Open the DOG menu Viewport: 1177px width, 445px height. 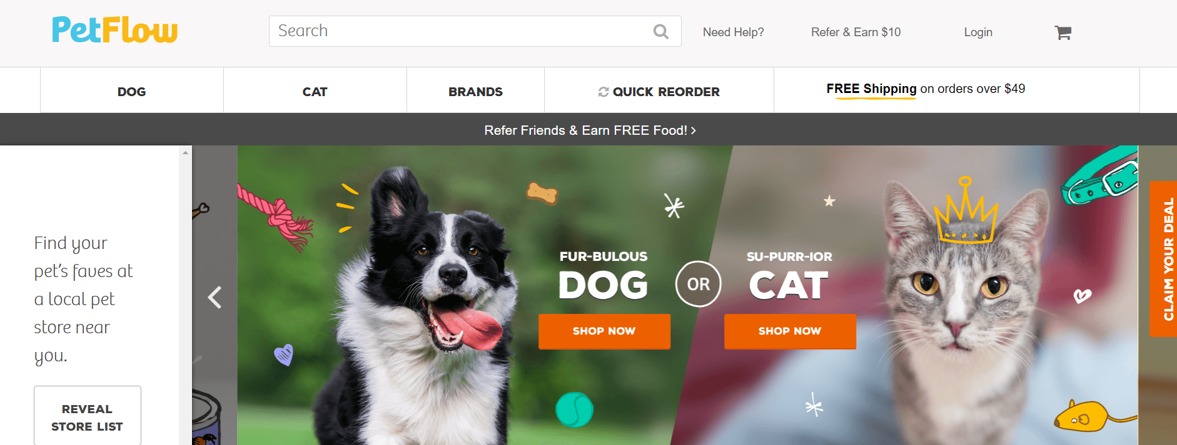[x=132, y=91]
